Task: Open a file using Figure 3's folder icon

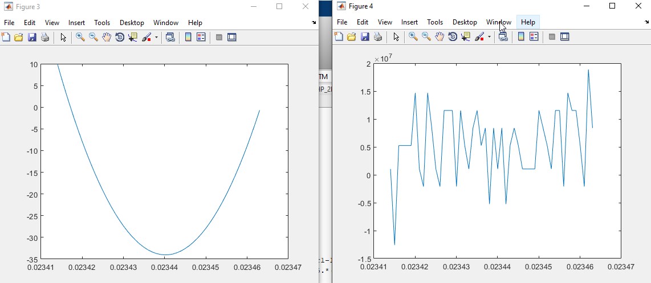Action: 19,37
